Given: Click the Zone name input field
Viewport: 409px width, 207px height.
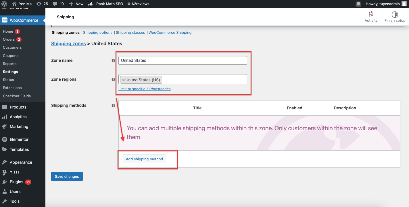Looking at the screenshot, I should point(183,60).
